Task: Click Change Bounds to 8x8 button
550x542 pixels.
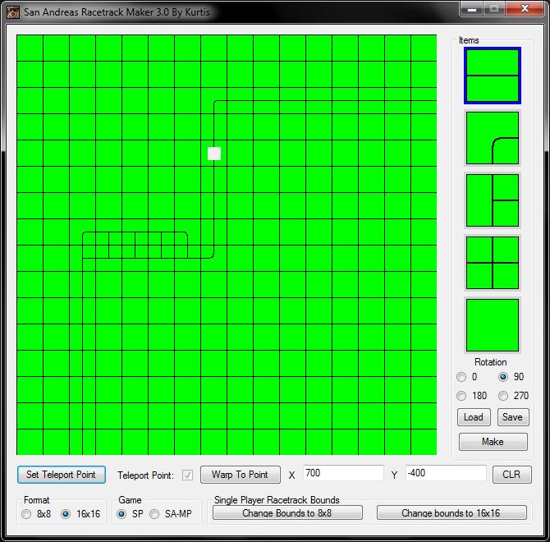Action: pos(287,513)
